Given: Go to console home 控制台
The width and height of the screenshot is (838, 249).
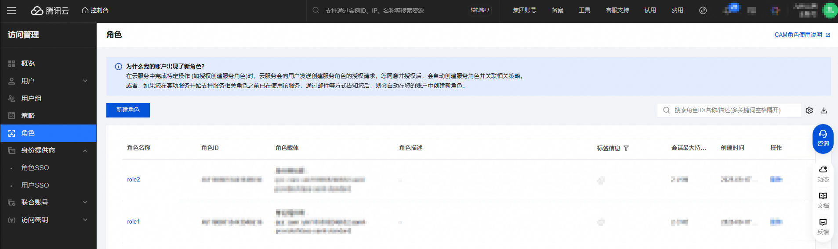Looking at the screenshot, I should point(95,11).
